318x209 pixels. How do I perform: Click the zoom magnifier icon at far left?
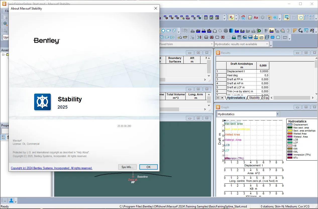point(5,24)
